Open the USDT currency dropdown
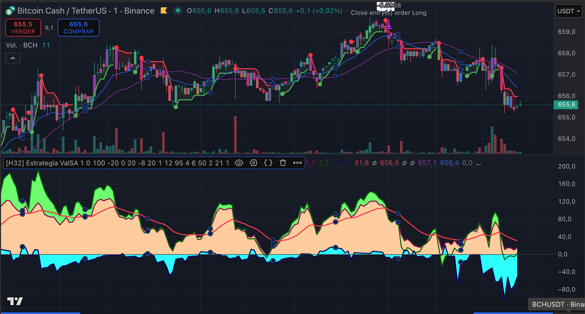This screenshot has height=314, width=585. [568, 11]
